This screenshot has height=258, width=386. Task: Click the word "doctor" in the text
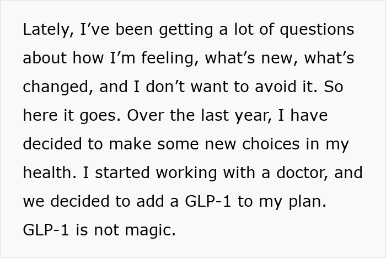pos(303,174)
